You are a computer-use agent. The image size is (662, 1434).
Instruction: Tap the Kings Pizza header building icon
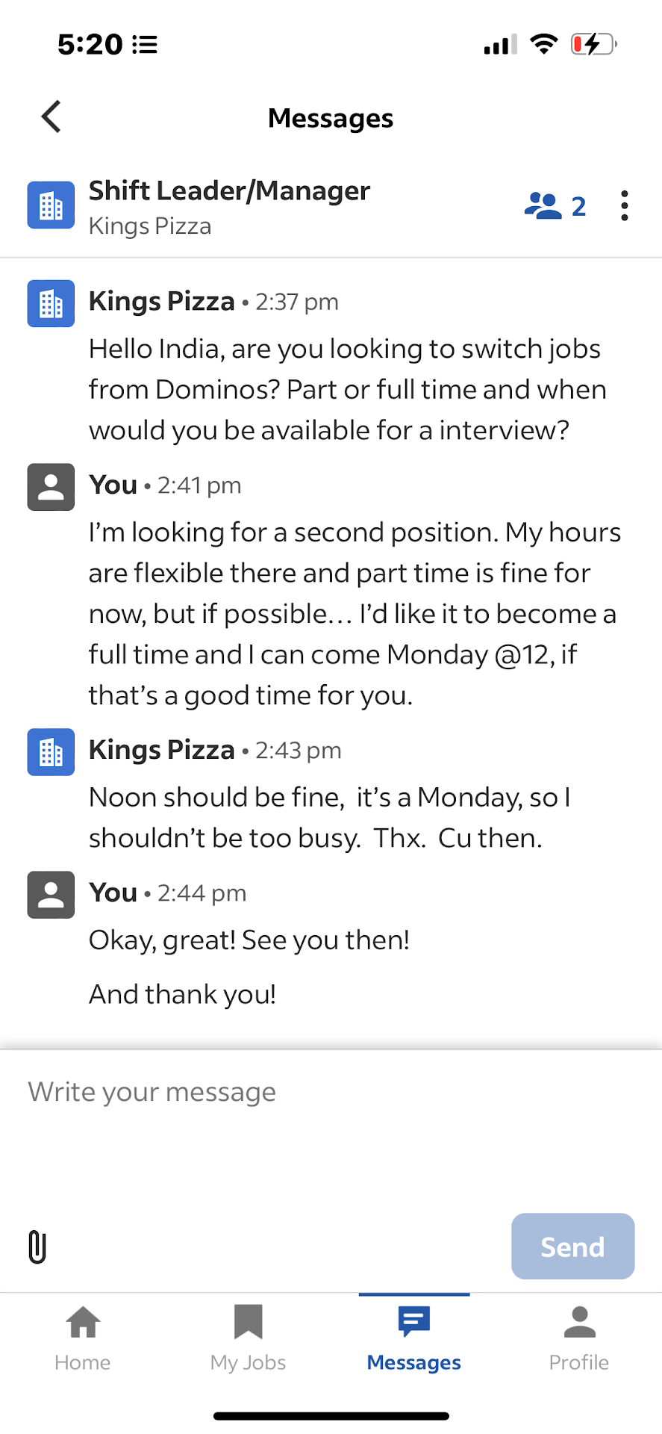[x=51, y=205]
